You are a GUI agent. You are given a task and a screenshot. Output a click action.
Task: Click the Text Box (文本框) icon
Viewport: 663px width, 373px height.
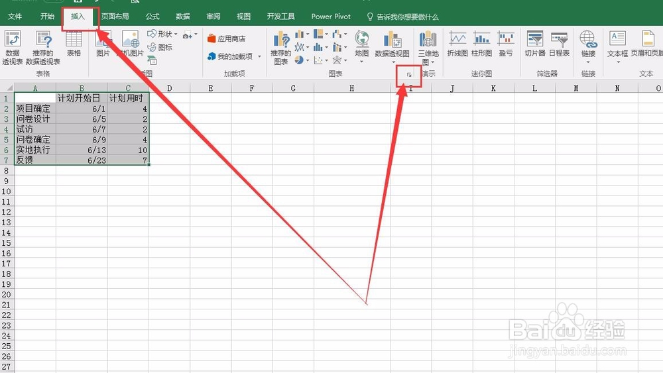pos(617,39)
